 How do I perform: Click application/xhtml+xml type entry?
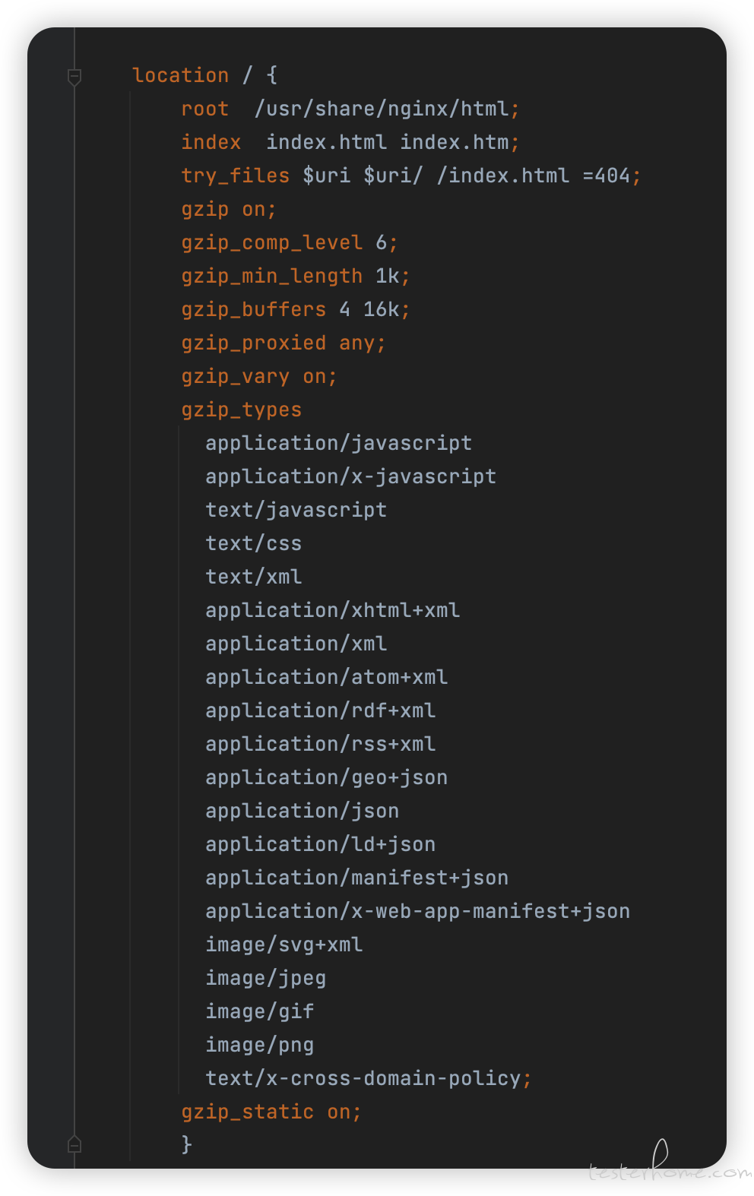(332, 610)
